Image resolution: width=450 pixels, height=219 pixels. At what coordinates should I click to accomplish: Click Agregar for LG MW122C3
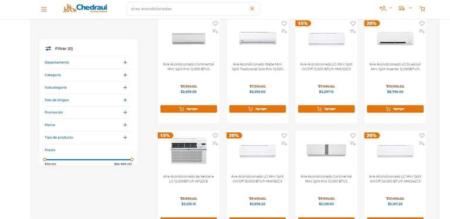point(326,109)
